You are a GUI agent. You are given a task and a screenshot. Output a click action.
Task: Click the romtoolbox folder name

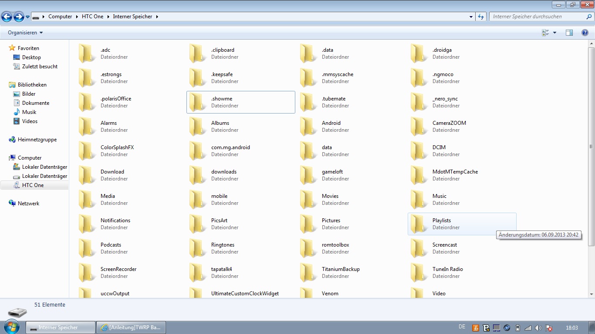click(x=335, y=245)
